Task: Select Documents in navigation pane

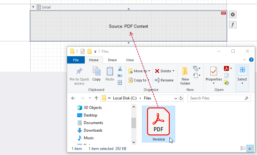Action: click(x=90, y=123)
